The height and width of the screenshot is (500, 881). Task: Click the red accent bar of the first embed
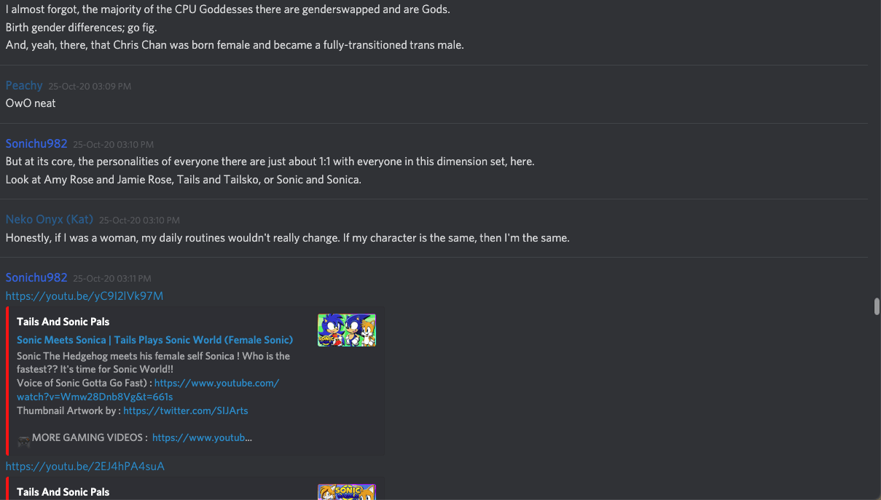pyautogui.click(x=7, y=381)
